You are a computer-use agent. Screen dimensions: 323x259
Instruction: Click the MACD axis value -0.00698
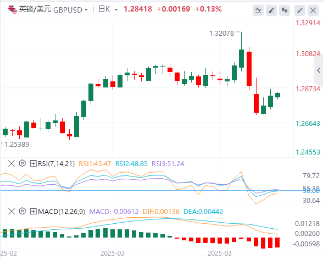(x=306, y=244)
